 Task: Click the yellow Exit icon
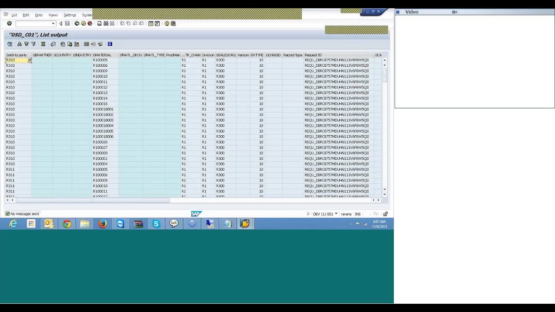coord(83,23)
